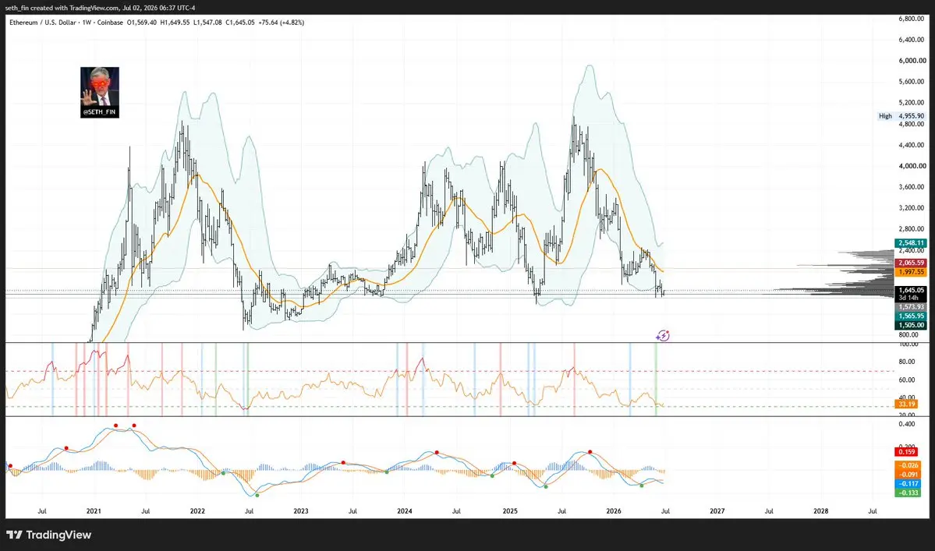Click the red MACD 0.159 label
This screenshot has height=551, width=935.
906,452
